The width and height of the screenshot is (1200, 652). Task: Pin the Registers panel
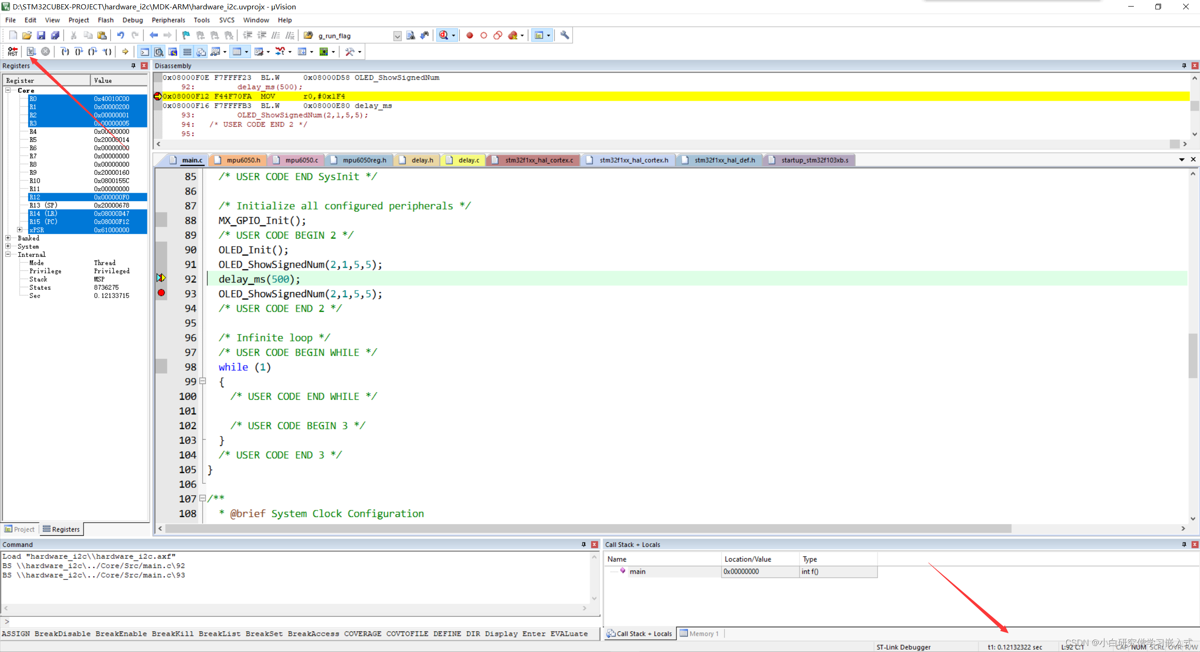pyautogui.click(x=133, y=66)
